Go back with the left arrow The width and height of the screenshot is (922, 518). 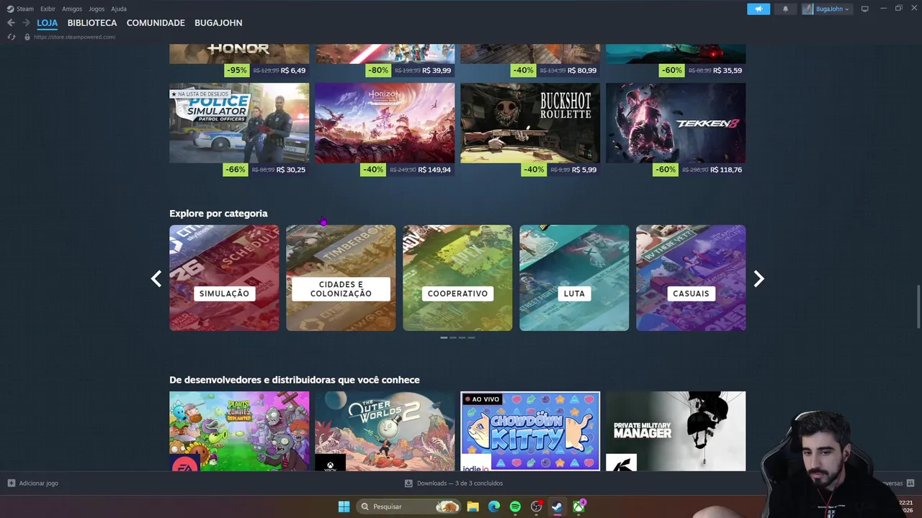(x=11, y=23)
